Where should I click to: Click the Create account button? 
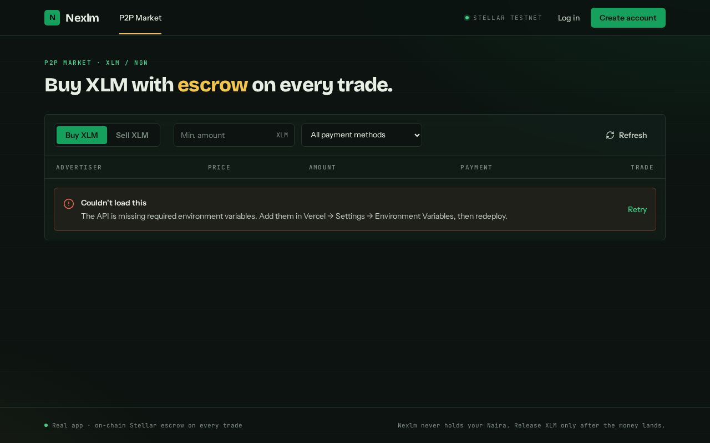tap(628, 18)
